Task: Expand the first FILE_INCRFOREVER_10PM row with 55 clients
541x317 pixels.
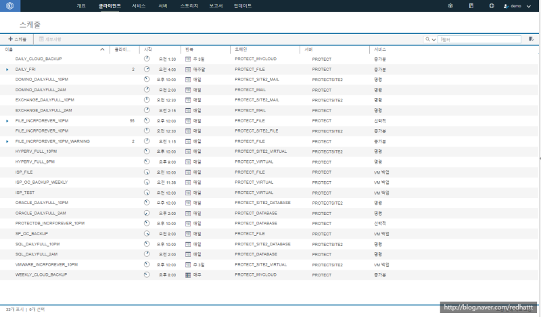Action: coord(7,121)
